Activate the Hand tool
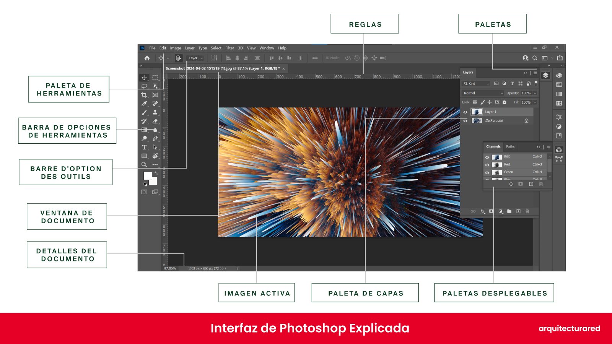The image size is (612, 344). coord(155,156)
